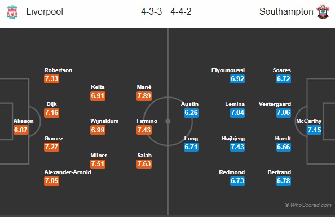Click Alisson's 6.87 rating badge

click(21, 130)
